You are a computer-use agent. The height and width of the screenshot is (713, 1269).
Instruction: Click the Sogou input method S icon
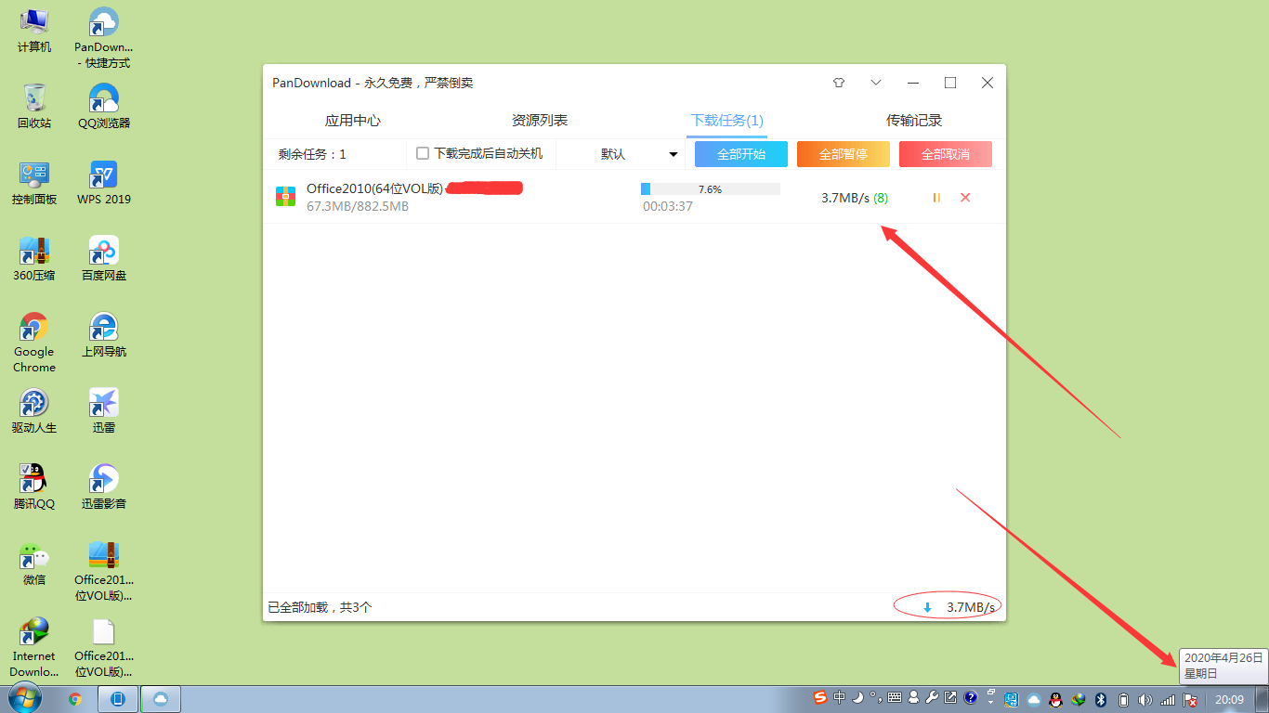[x=820, y=697]
